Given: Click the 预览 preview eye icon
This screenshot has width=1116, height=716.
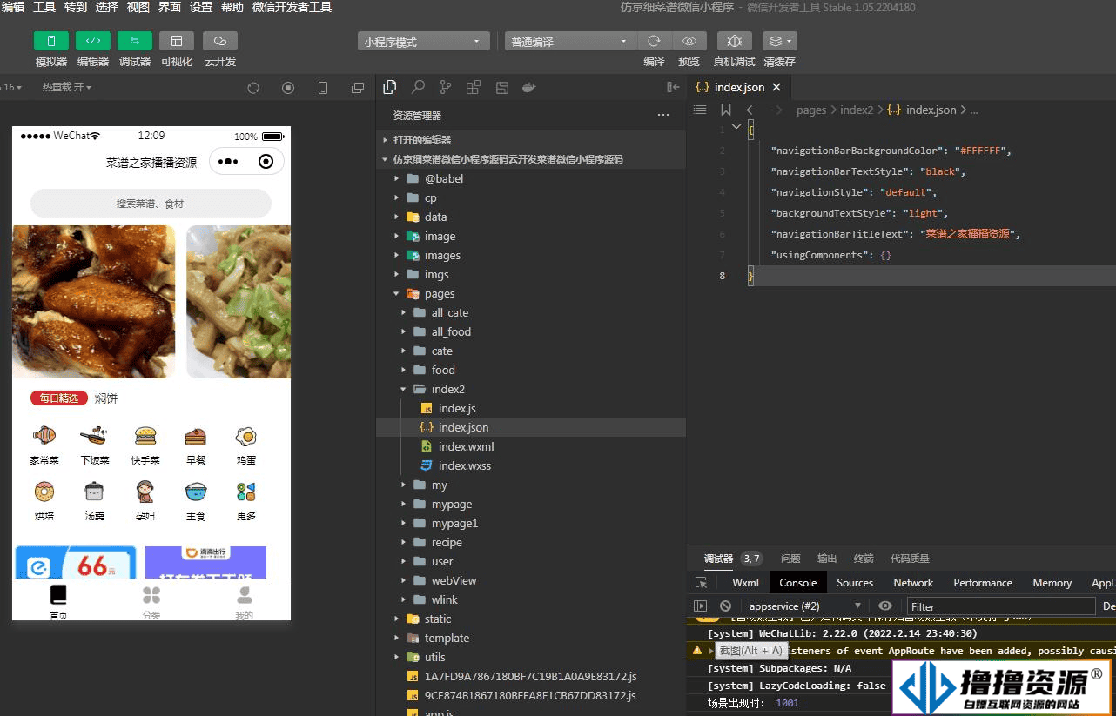Looking at the screenshot, I should pyautogui.click(x=689, y=41).
